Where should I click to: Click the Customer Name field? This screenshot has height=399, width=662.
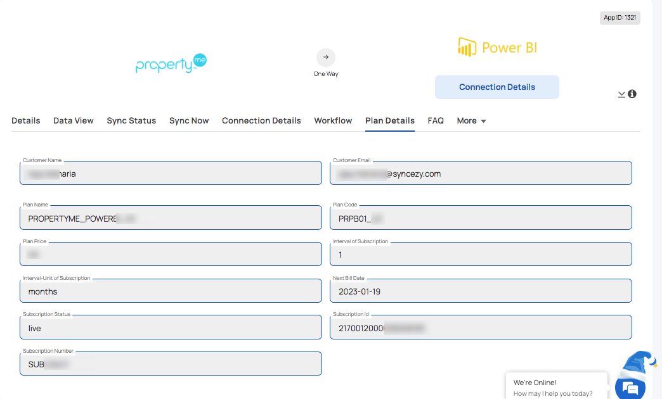pos(171,173)
